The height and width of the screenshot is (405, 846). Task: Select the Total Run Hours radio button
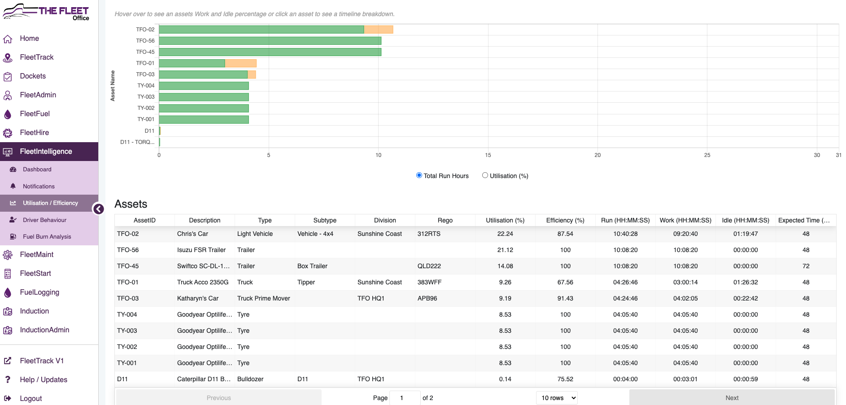point(419,175)
